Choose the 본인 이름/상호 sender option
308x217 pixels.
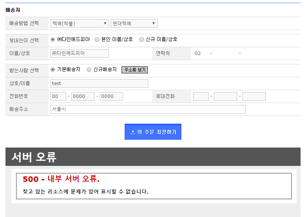point(97,39)
